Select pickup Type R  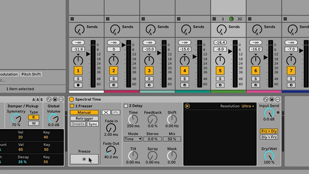coord(34,117)
